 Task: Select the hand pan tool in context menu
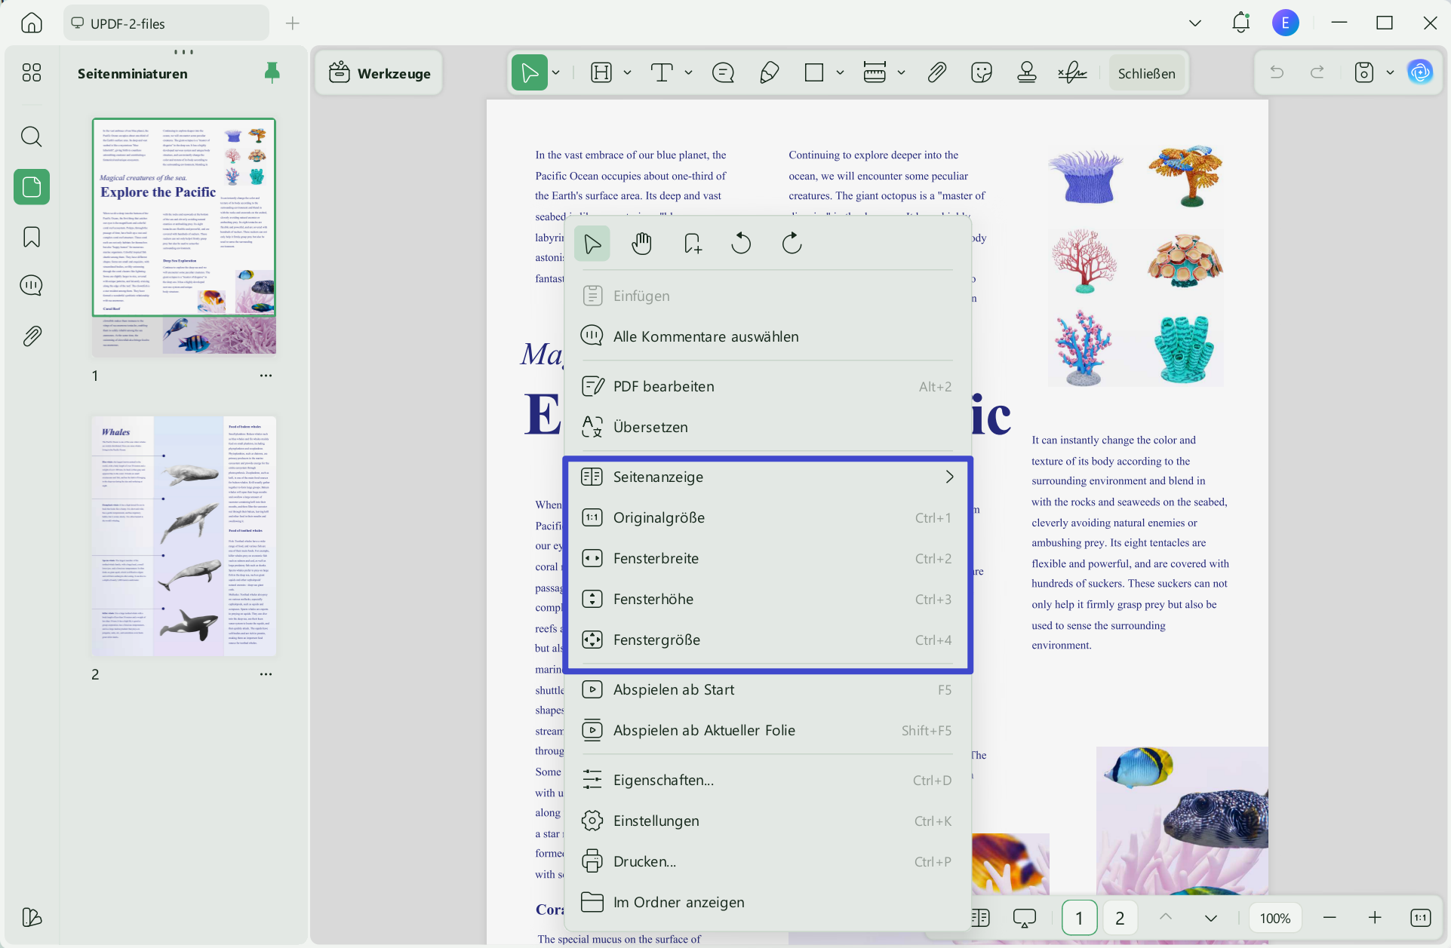[x=642, y=244]
